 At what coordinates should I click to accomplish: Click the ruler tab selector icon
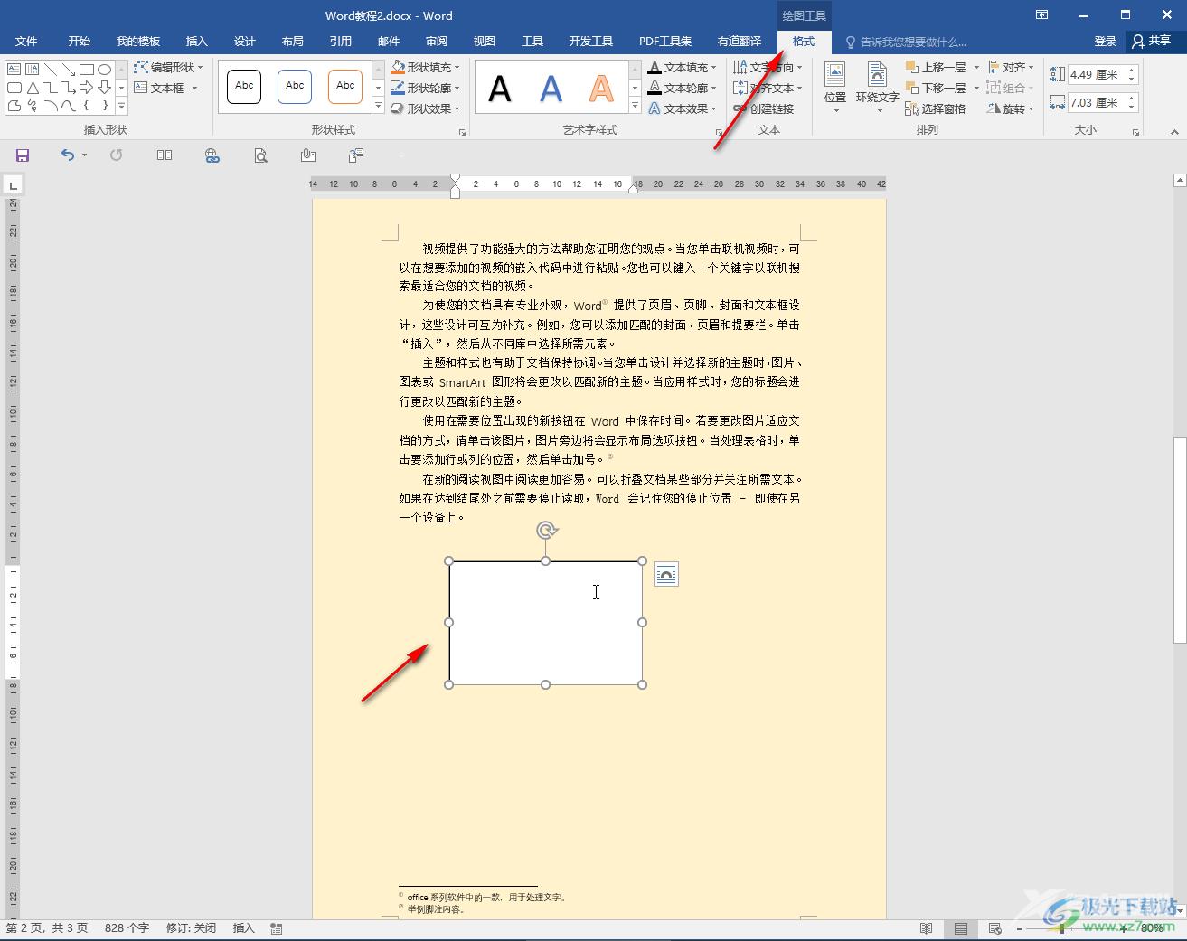pyautogui.click(x=13, y=185)
